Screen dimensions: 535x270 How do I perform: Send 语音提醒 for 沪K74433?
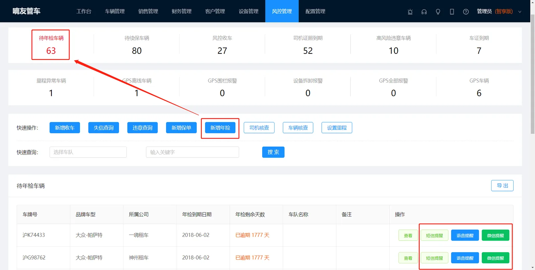(x=465, y=236)
